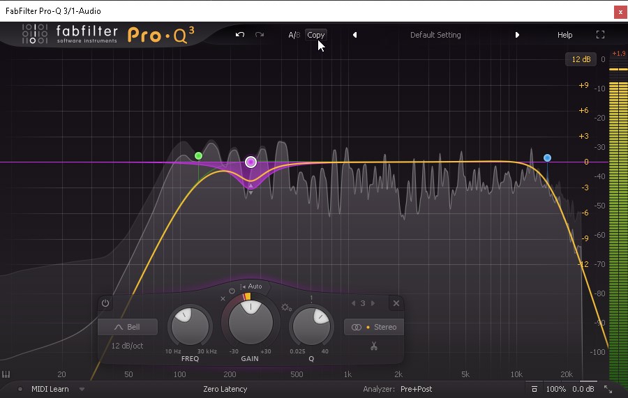
Task: Open the Help menu
Action: (x=565, y=35)
